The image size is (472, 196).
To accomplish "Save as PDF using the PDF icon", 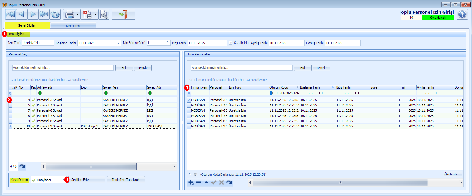I will click(x=87, y=14).
